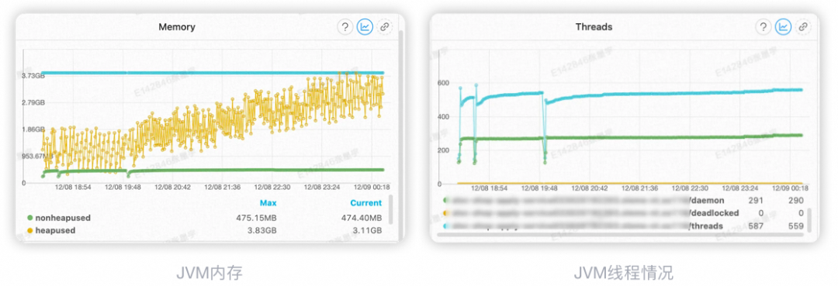Click 12/08 23:24 label on Threads x-axis

(x=739, y=188)
